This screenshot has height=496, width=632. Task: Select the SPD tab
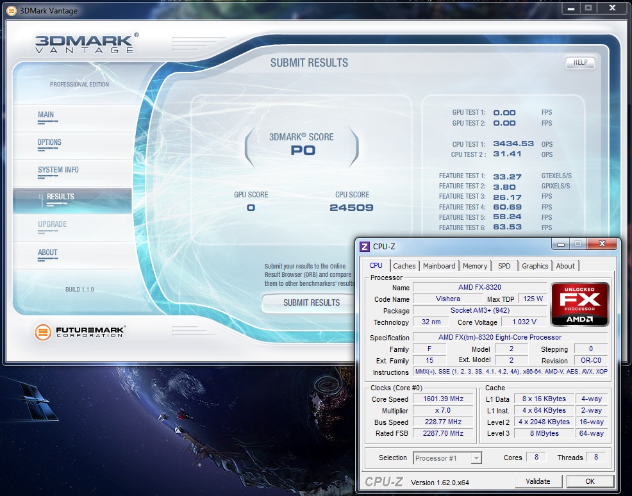(x=504, y=266)
